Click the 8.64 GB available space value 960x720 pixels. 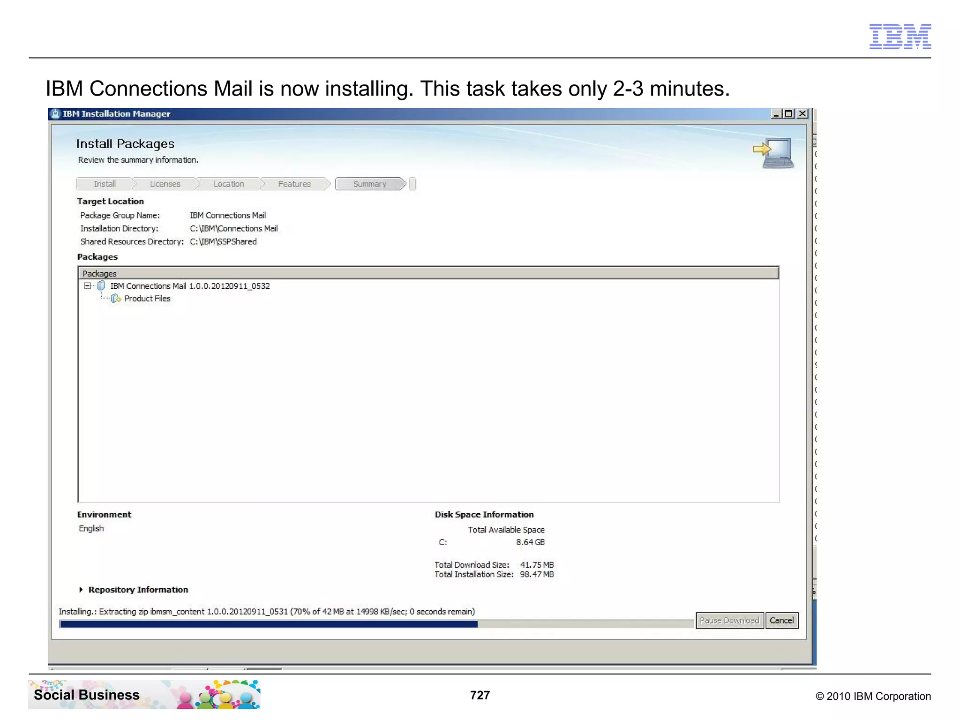pos(530,542)
